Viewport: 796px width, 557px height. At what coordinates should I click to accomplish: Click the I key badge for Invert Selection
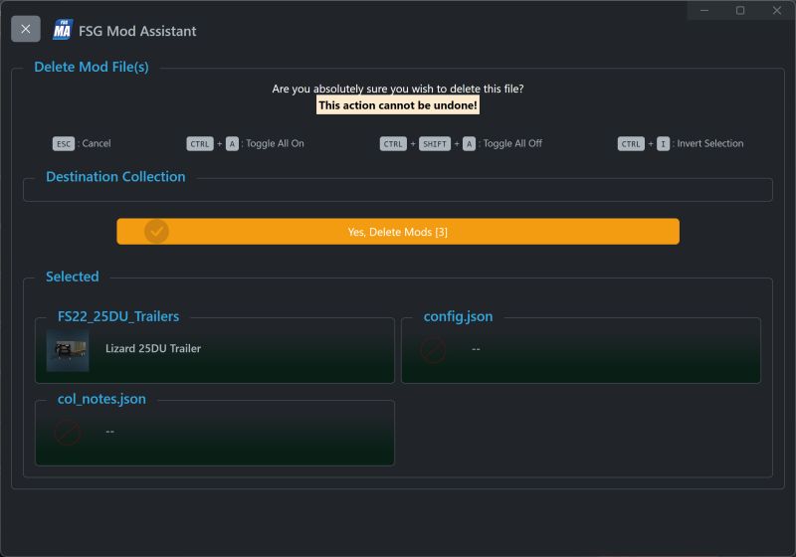pos(663,143)
